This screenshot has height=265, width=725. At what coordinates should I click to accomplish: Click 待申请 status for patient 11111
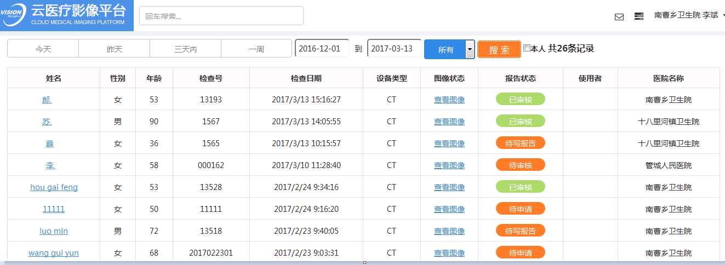(x=520, y=209)
